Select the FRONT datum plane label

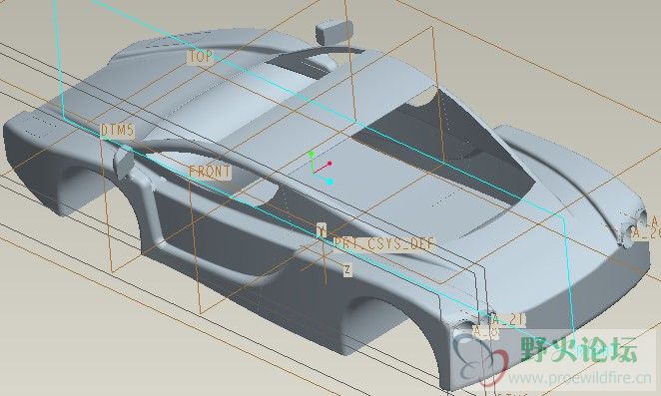tap(210, 172)
